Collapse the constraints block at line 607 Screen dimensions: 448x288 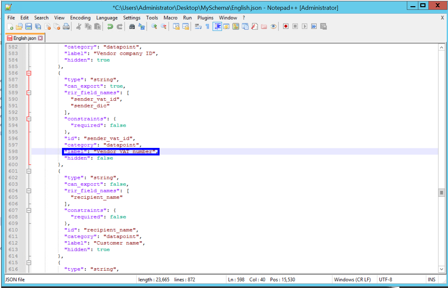coord(29,210)
